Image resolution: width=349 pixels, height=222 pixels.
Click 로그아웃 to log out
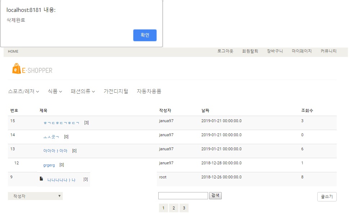pyautogui.click(x=225, y=51)
